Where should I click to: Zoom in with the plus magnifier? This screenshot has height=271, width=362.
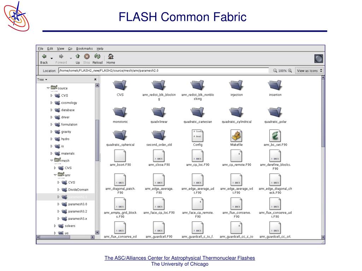tap(290, 71)
